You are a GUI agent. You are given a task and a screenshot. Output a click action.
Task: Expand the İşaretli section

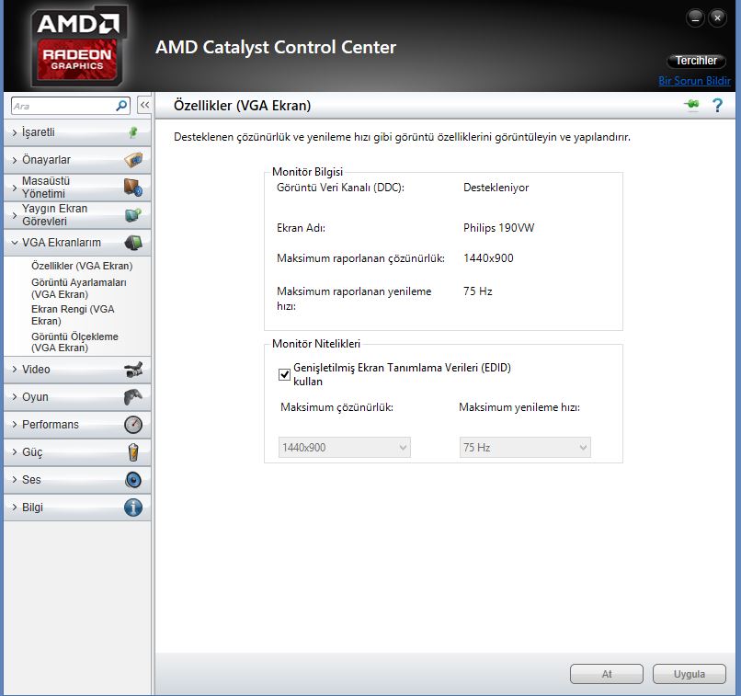(76, 132)
